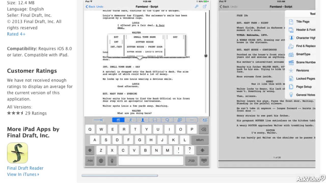Tap the return key

(x=200, y=140)
